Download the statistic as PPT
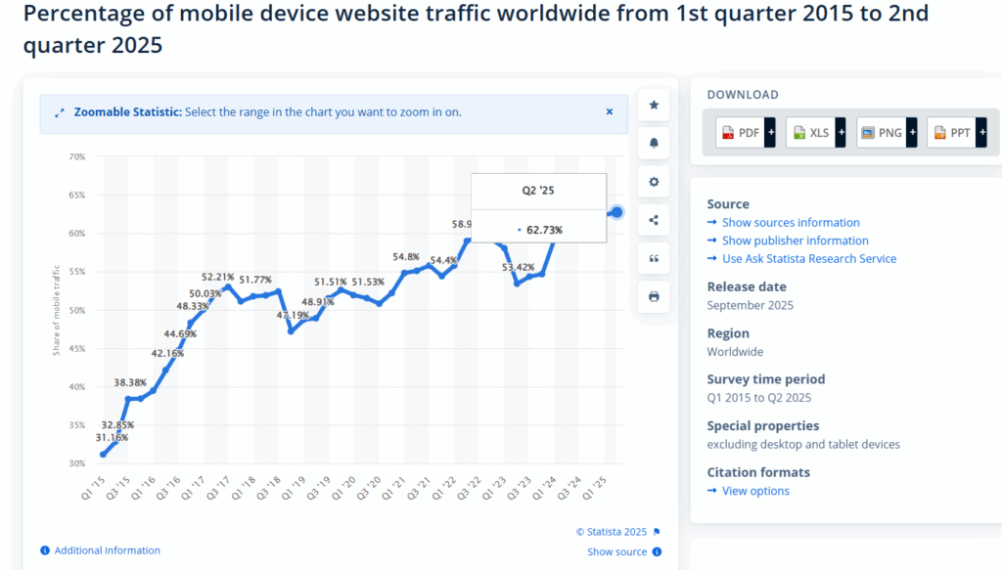The width and height of the screenshot is (1002, 570). pos(951,133)
